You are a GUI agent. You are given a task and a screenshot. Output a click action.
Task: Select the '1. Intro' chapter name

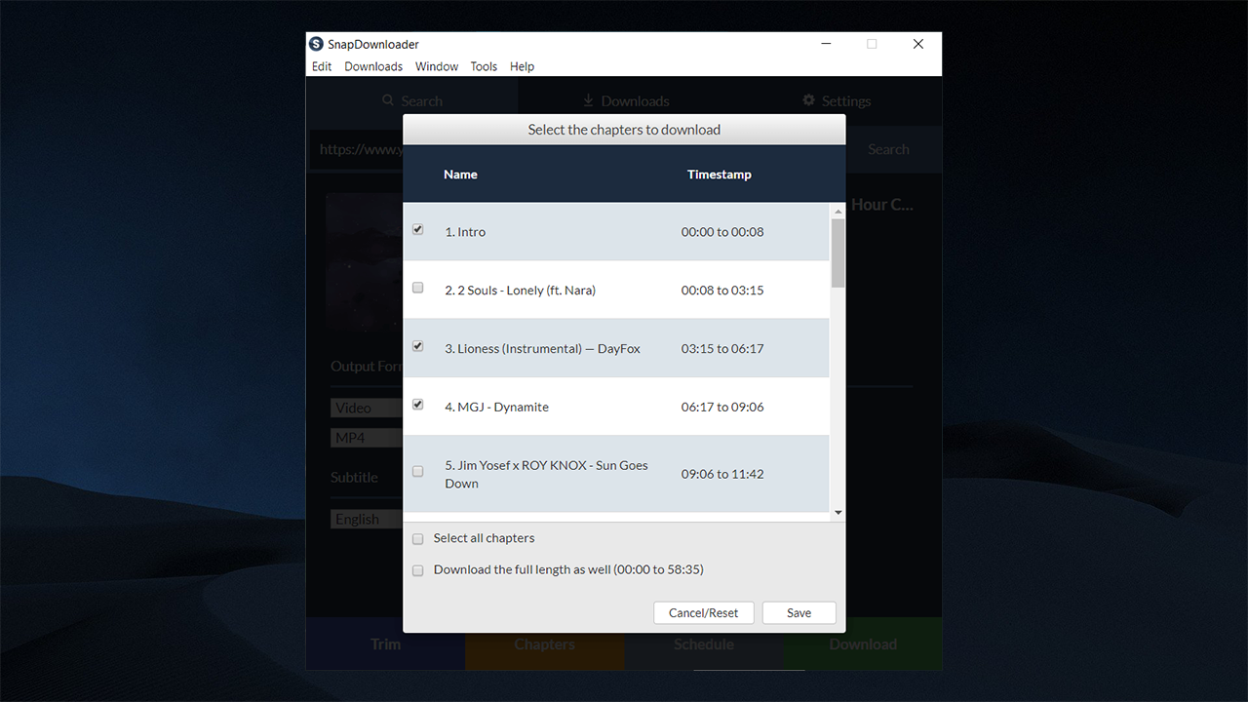point(465,232)
